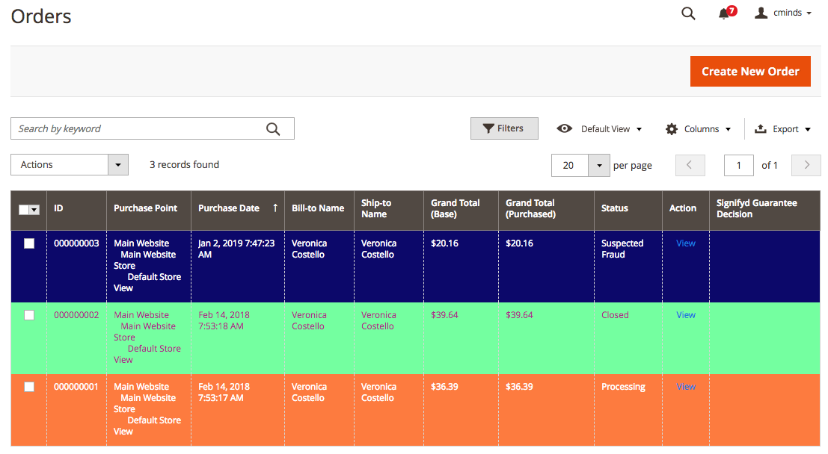Viewport: 828px width, 454px height.
Task: Click the Create New Order button
Action: (x=750, y=72)
